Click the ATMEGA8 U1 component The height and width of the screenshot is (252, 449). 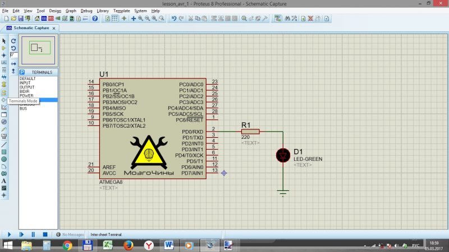coord(153,129)
